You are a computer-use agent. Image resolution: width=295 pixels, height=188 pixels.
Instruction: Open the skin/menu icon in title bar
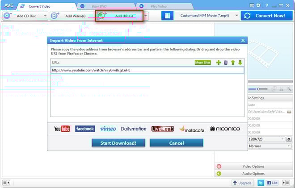point(252,5)
